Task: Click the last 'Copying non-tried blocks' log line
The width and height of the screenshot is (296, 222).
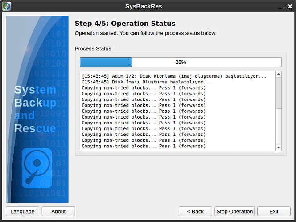Action: click(x=144, y=146)
